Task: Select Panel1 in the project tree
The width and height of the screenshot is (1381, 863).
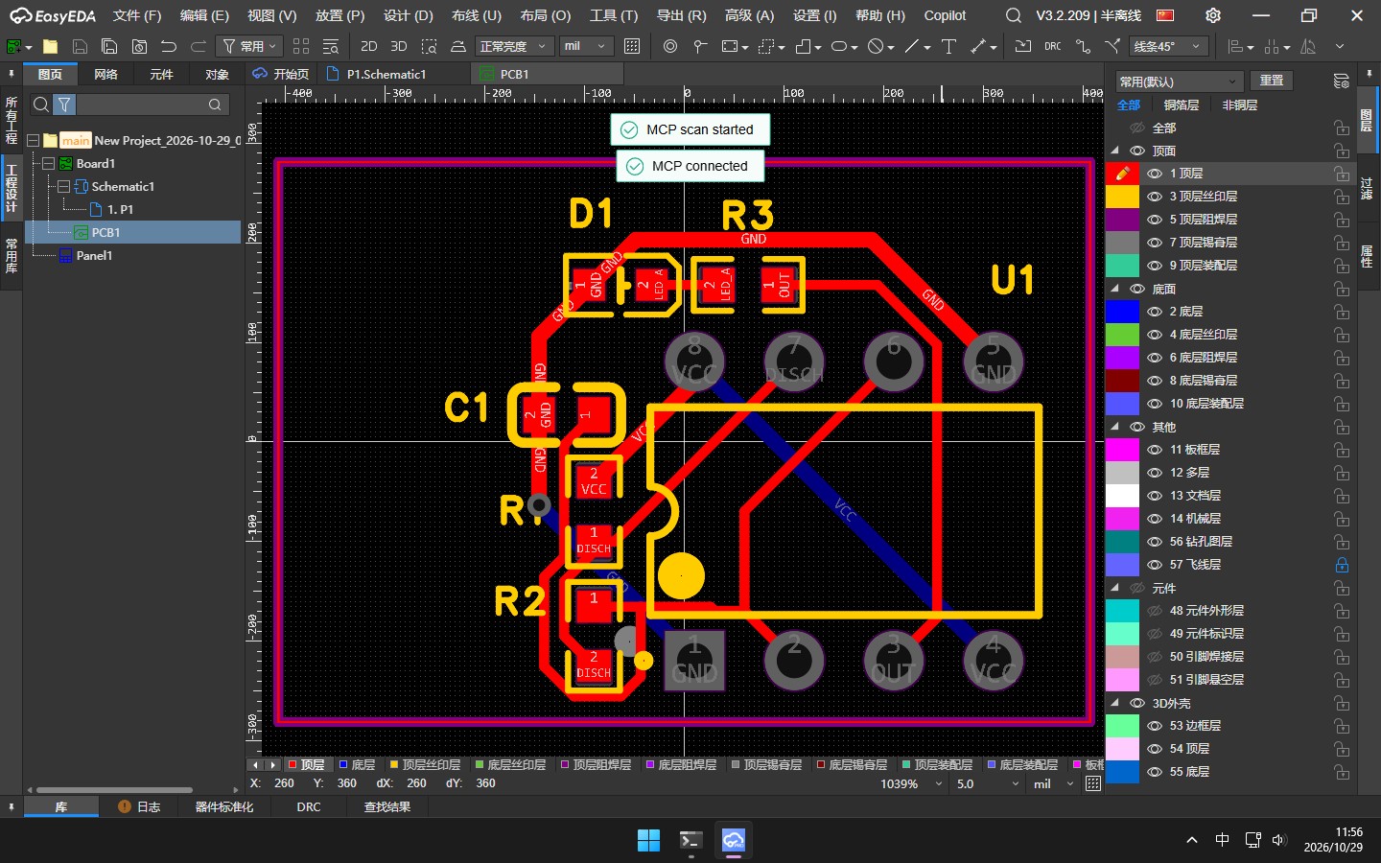Action: pyautogui.click(x=94, y=256)
